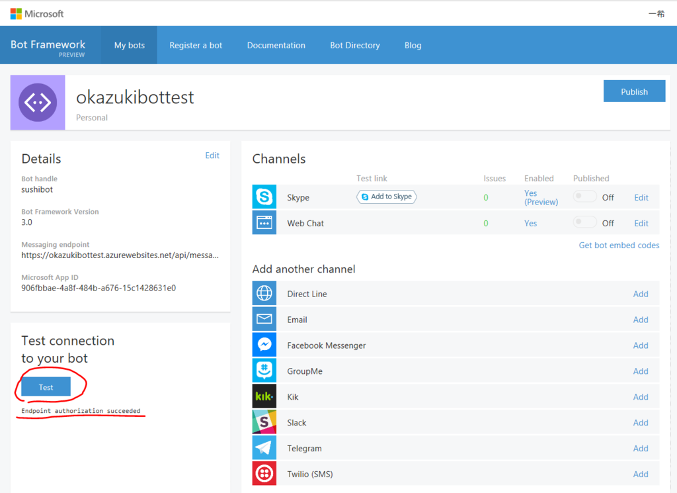The width and height of the screenshot is (677, 493).
Task: Click the Kik icon
Action: click(x=264, y=396)
